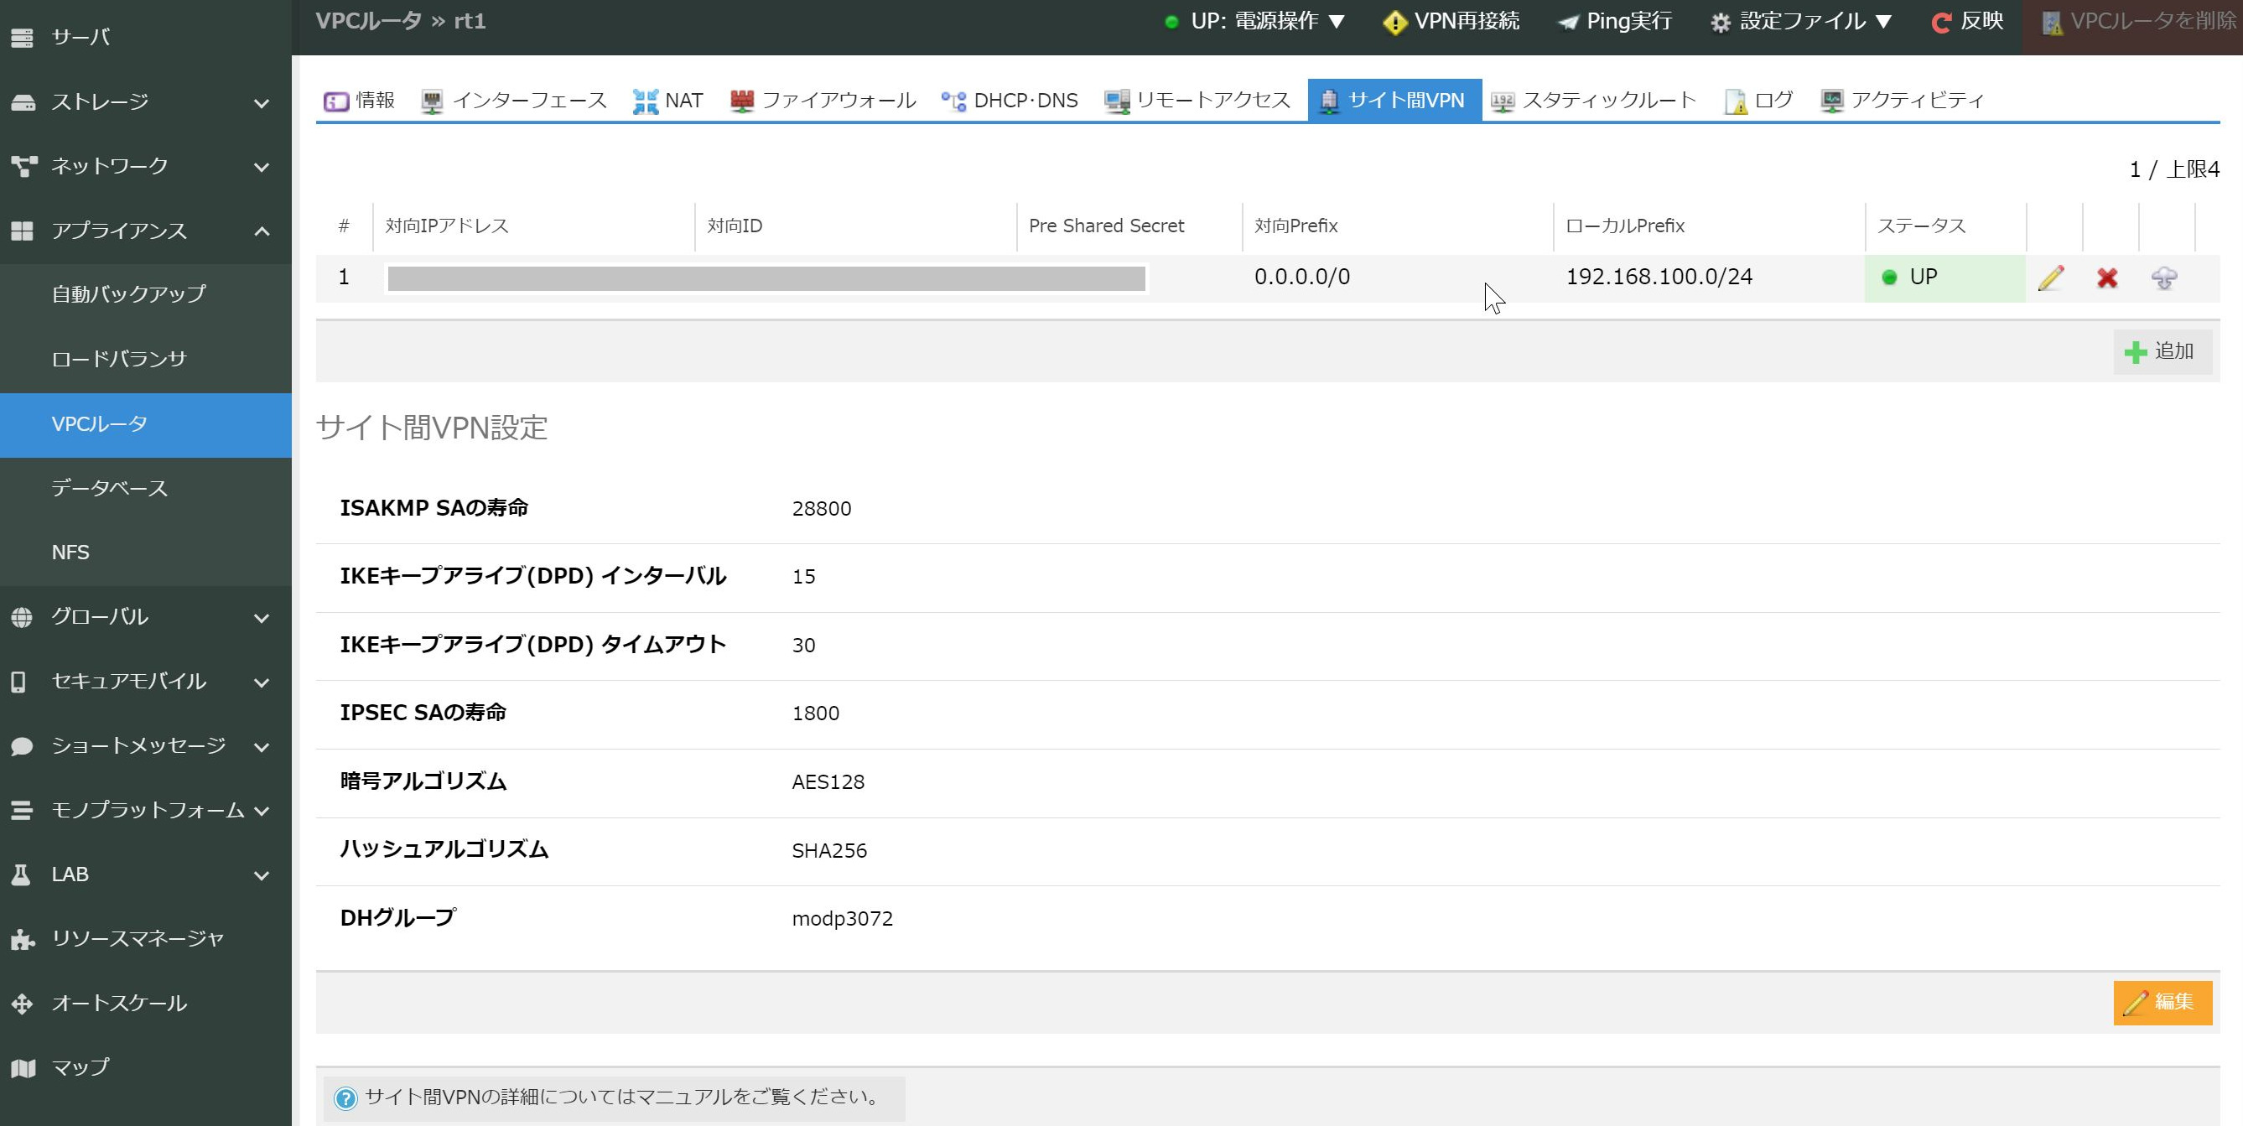Viewport: 2243px width, 1126px height.
Task: Click the VPN再接続 warning icon
Action: [1395, 22]
